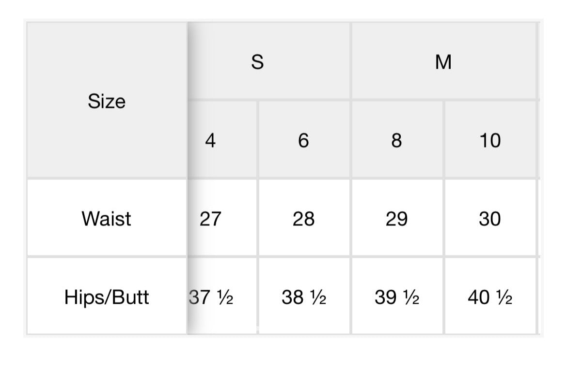
Task: Select the Waist row label
Action: 107,219
